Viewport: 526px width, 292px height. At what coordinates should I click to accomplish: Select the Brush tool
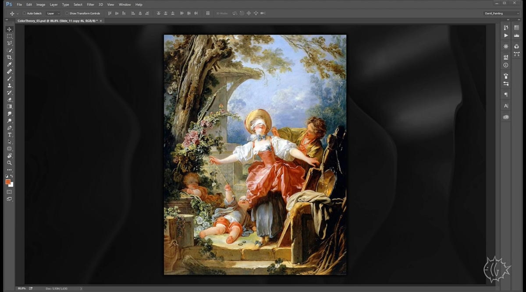(x=9, y=78)
